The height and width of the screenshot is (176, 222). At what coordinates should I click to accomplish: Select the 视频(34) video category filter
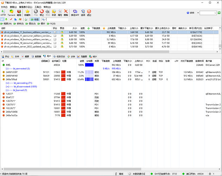click(7, 24)
